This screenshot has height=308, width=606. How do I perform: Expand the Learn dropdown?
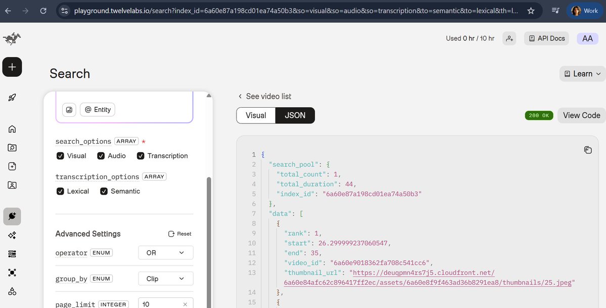(x=582, y=73)
